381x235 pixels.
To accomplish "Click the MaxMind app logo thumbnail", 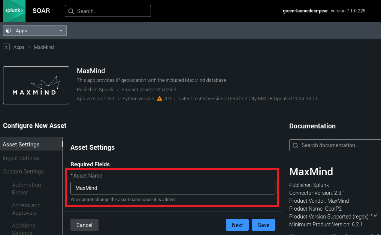I will (36, 86).
